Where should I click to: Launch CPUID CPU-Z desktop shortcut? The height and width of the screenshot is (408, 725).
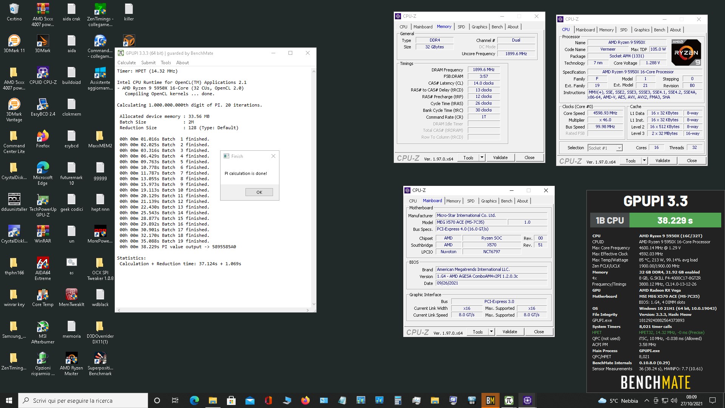pos(43,76)
